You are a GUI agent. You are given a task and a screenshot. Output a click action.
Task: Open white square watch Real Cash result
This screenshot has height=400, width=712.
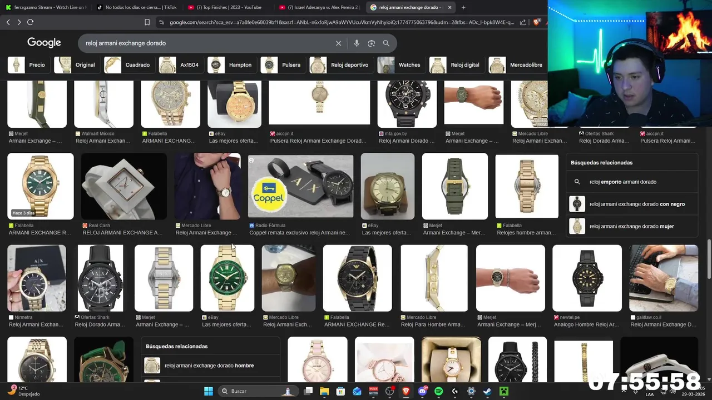tap(123, 186)
